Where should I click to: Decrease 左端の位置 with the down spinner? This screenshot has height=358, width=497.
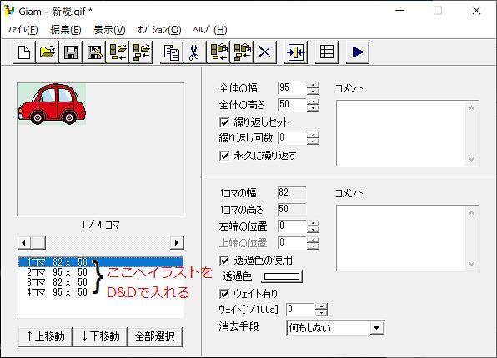313,230
